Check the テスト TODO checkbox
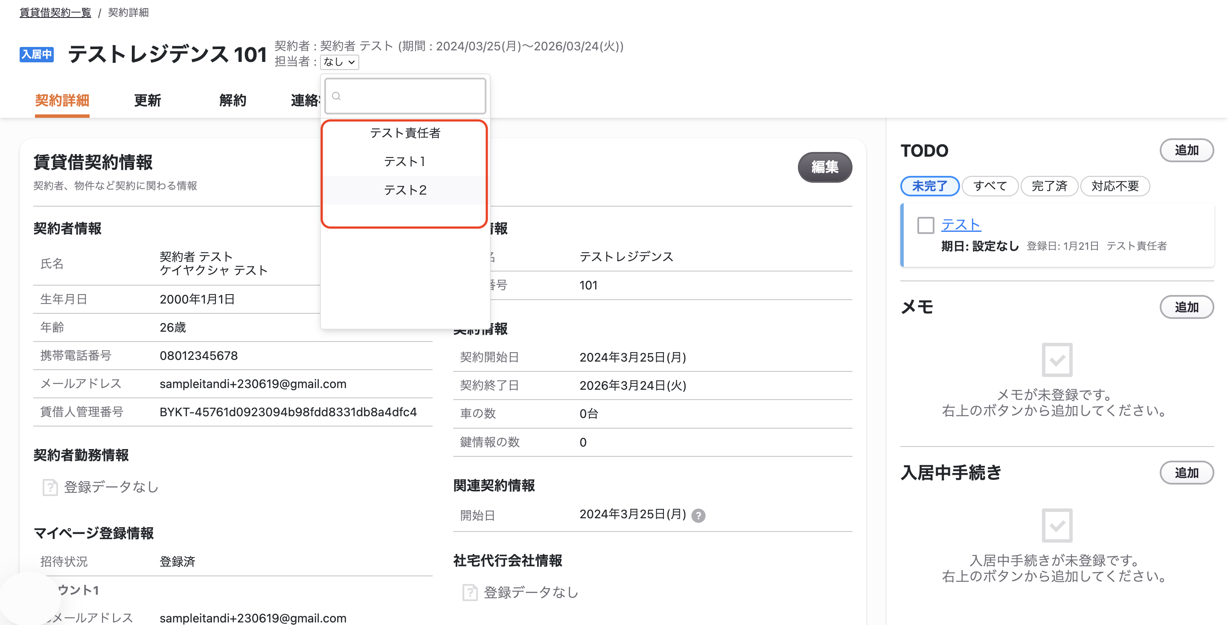The width and height of the screenshot is (1228, 625). tap(925, 225)
